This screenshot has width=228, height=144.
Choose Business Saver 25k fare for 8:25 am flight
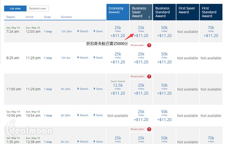click(141, 58)
